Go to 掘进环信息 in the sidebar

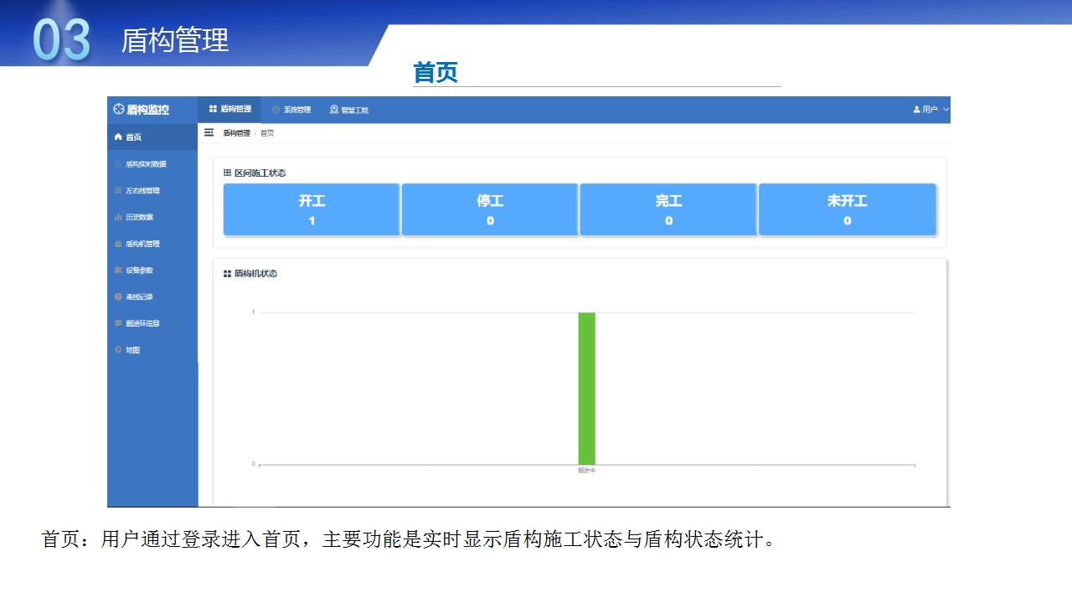[142, 323]
